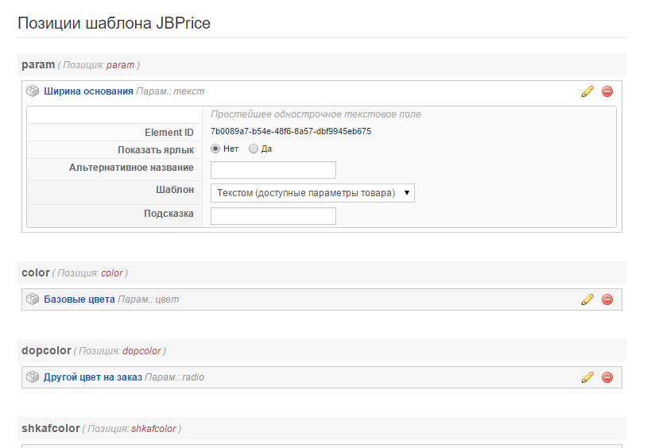
Task: Click the Подсказка label
Action: 169,214
